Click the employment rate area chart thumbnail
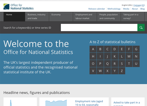The width and height of the screenshot is (147, 106). coord(56,103)
